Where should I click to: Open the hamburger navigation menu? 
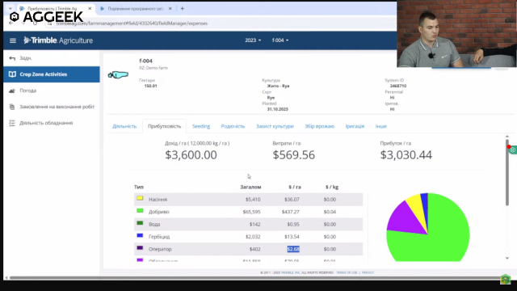[13, 40]
